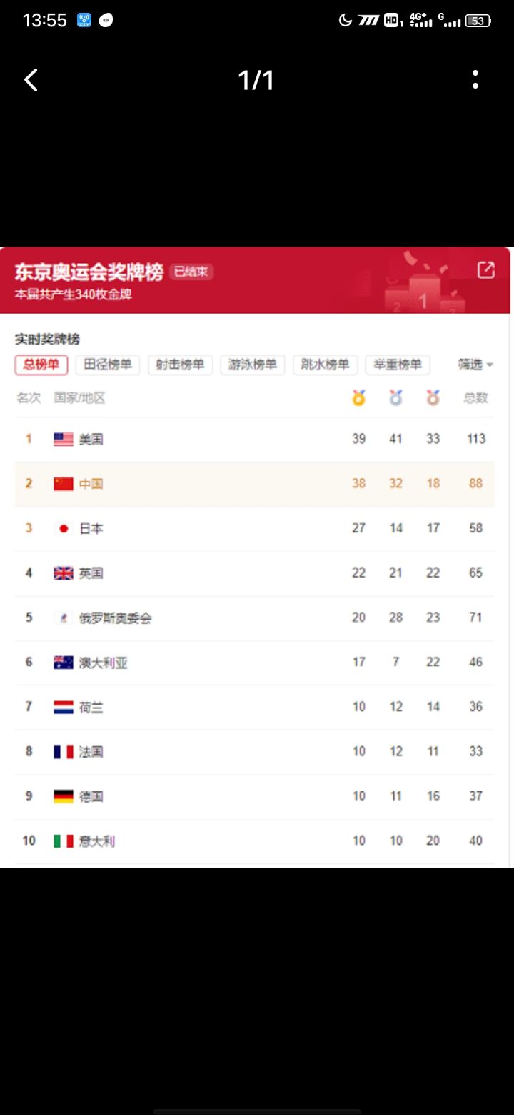
Task: Tap the China flag icon
Action: coord(64,484)
